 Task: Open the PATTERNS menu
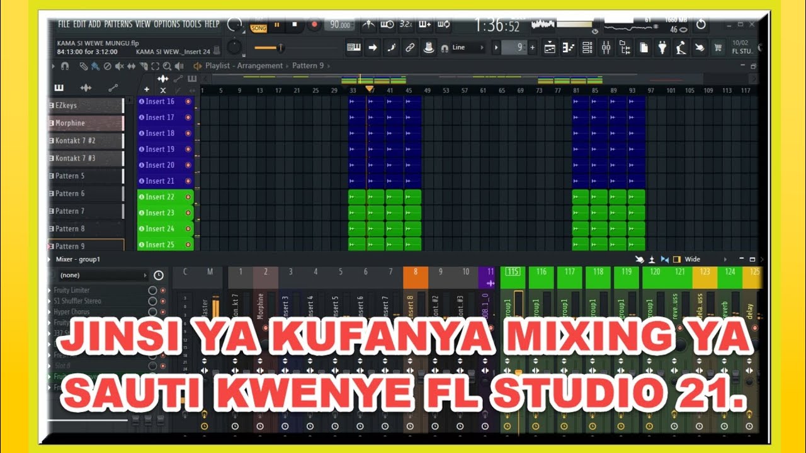118,24
